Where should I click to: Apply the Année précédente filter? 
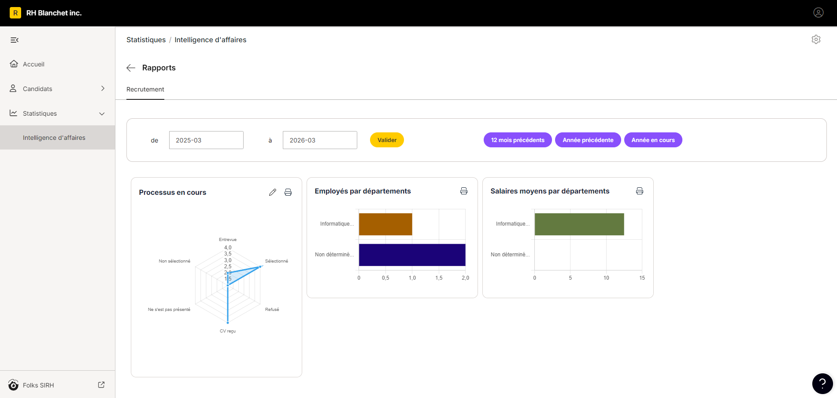point(588,140)
